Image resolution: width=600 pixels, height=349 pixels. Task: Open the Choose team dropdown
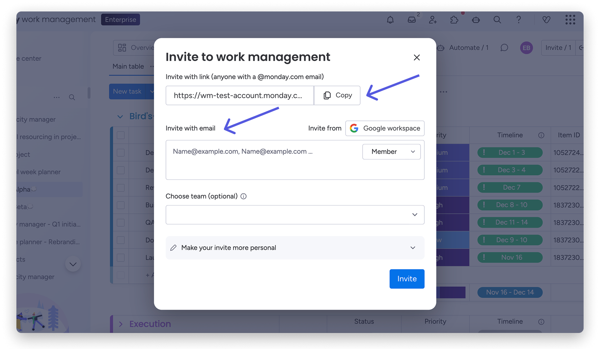pyautogui.click(x=295, y=215)
